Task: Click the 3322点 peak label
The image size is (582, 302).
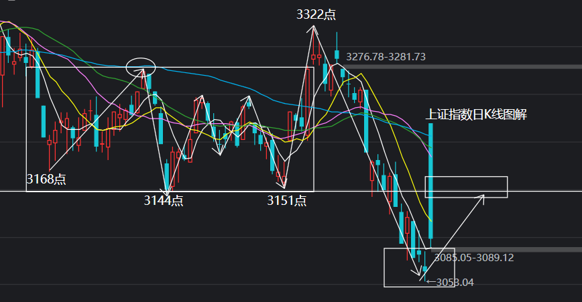Action: pos(316,15)
